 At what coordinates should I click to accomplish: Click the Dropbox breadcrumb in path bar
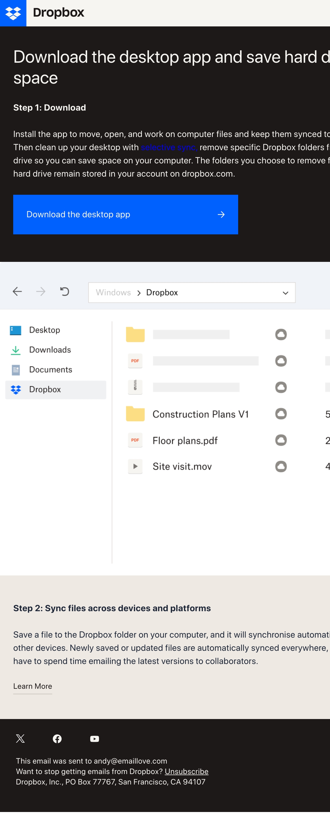(162, 292)
